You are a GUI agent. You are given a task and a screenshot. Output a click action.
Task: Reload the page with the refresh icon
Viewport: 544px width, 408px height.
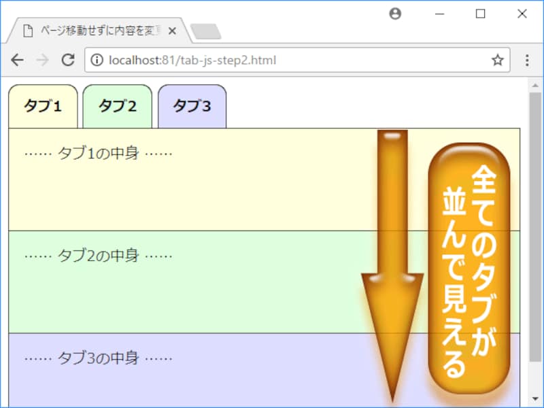[67, 60]
